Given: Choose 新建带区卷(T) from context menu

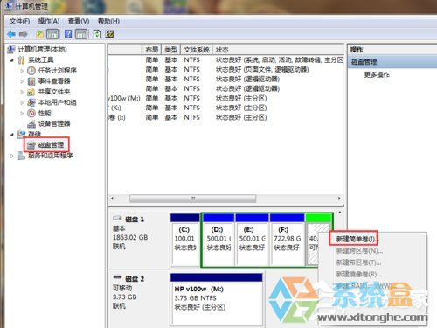Looking at the screenshot, I should click(x=358, y=262).
